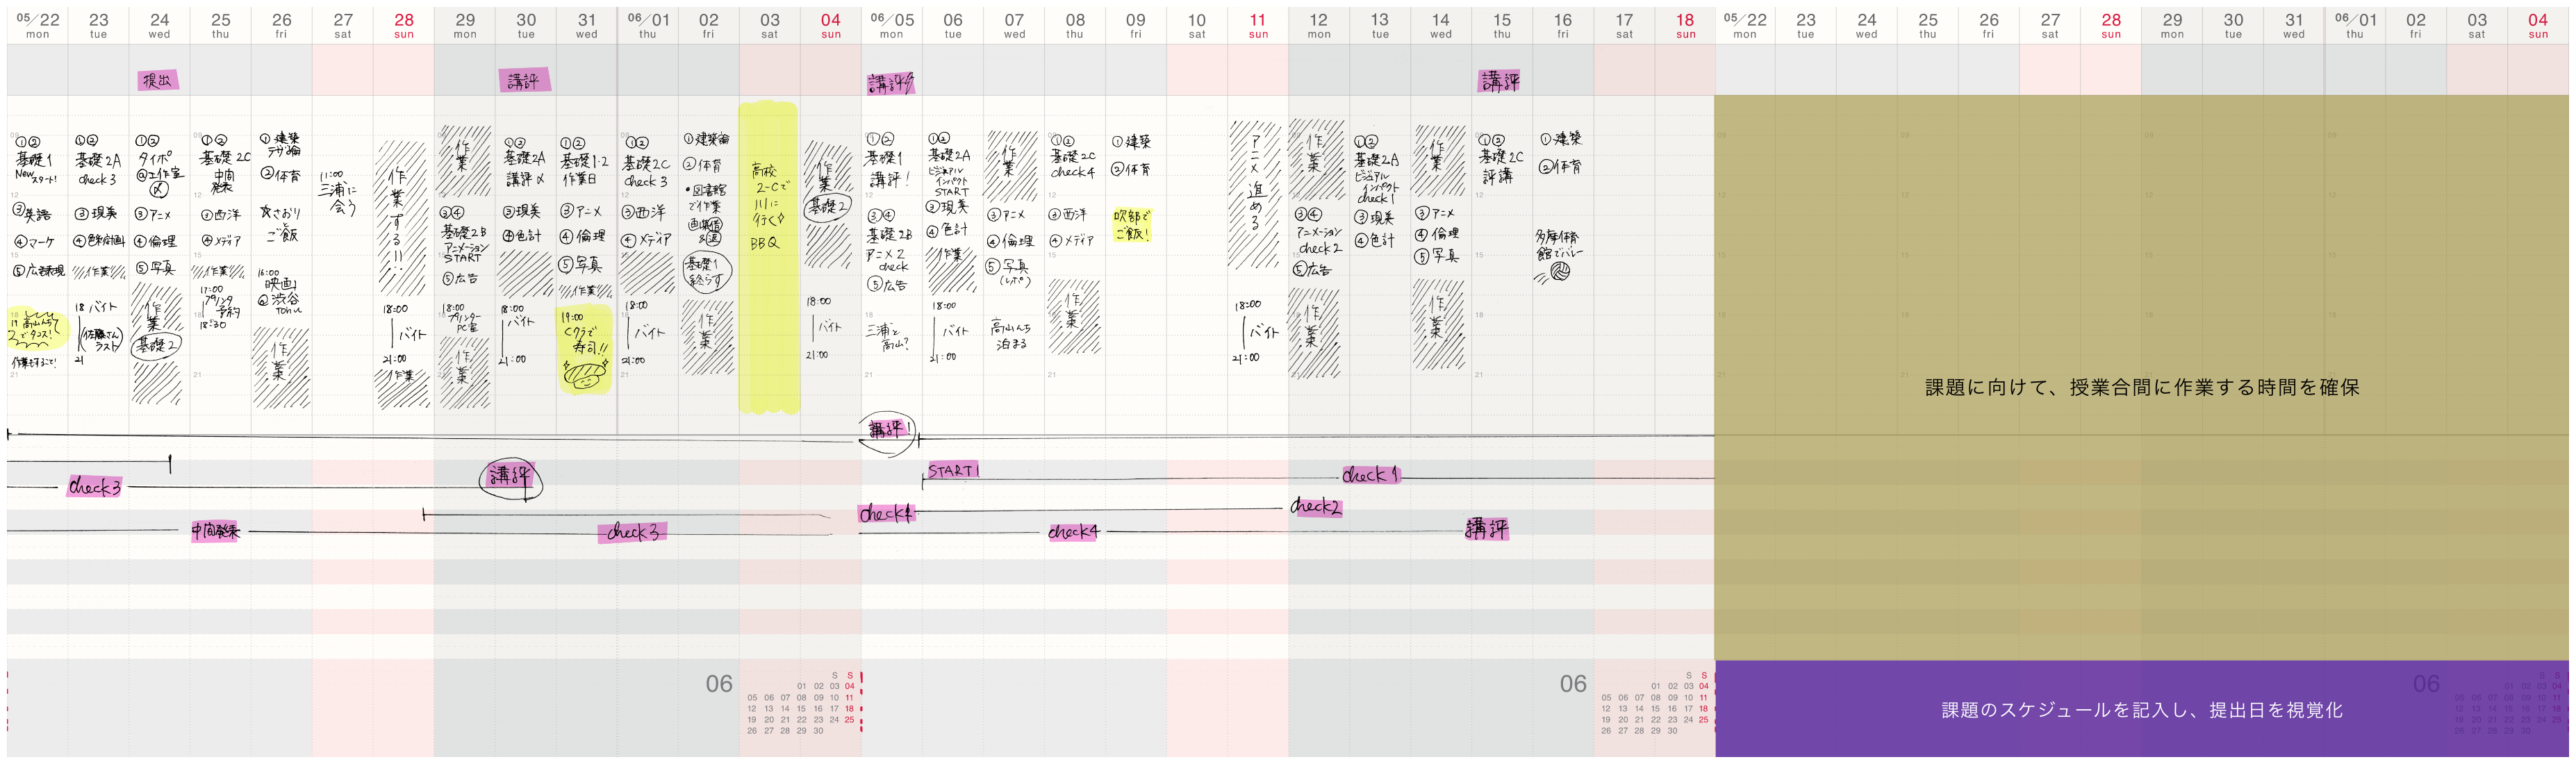Click the yellow 吹部でご飯 note on June 9

click(x=1133, y=224)
